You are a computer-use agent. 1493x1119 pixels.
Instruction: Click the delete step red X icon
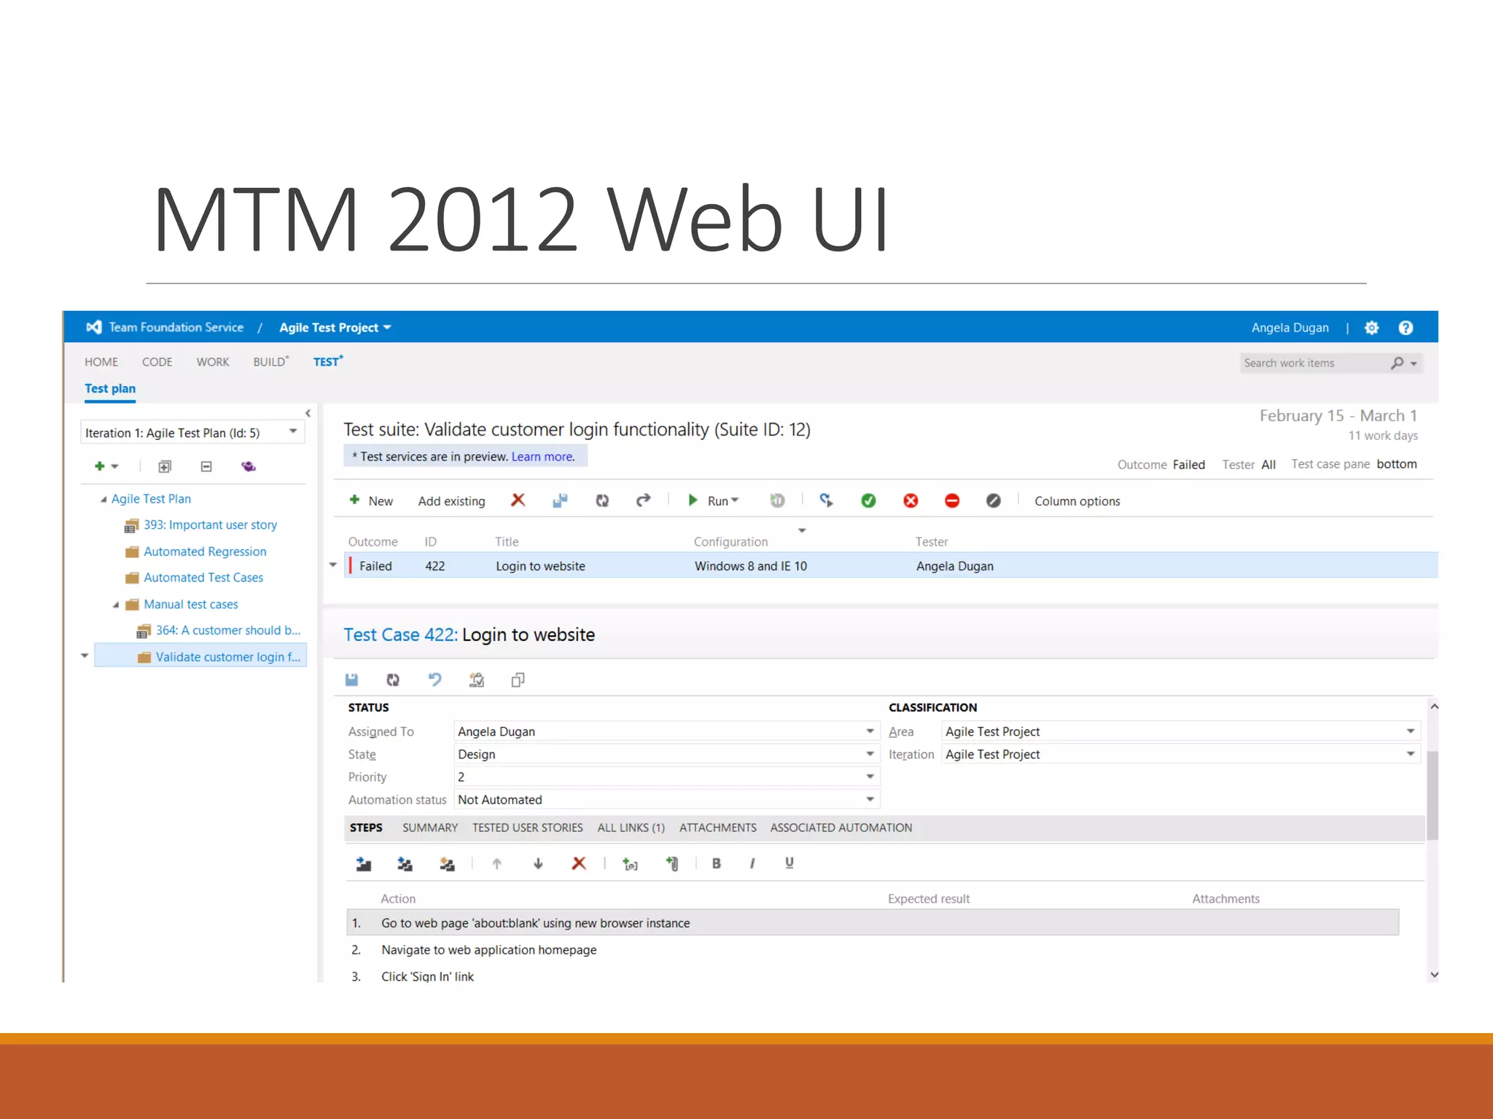(x=579, y=863)
